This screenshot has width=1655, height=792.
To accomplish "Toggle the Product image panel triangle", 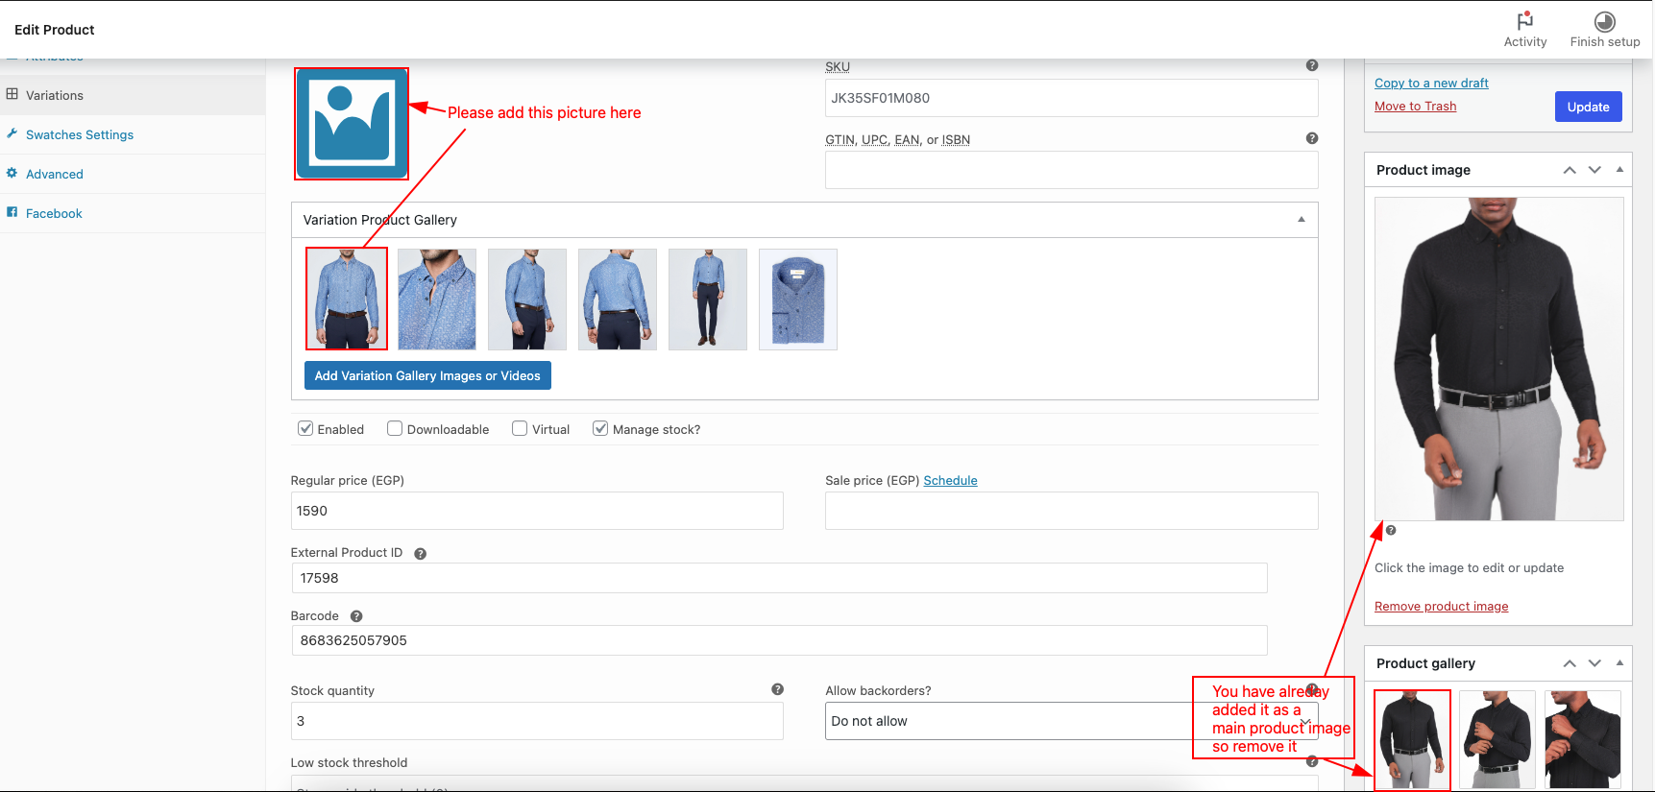I will pyautogui.click(x=1619, y=170).
